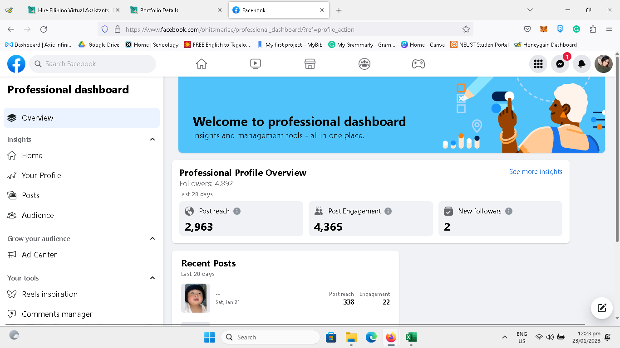Open the MetaMask fox extension
Screen dimensions: 620x348
[x=544, y=29]
